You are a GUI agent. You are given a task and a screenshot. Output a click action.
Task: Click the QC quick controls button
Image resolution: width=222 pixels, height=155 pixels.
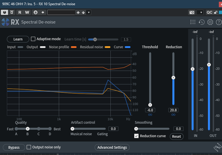[x=209, y=12]
